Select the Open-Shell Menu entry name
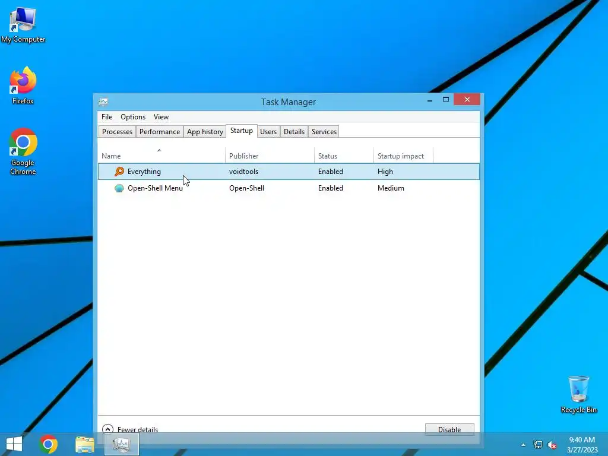The width and height of the screenshot is (608, 456). (155, 188)
